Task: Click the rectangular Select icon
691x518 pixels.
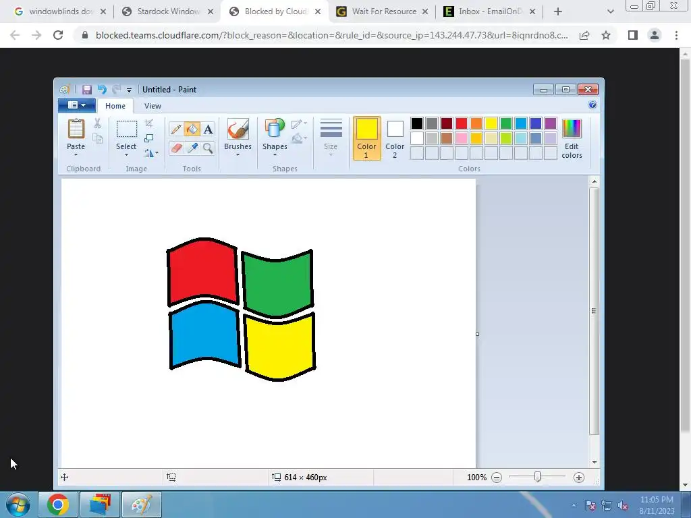Action: pyautogui.click(x=126, y=129)
